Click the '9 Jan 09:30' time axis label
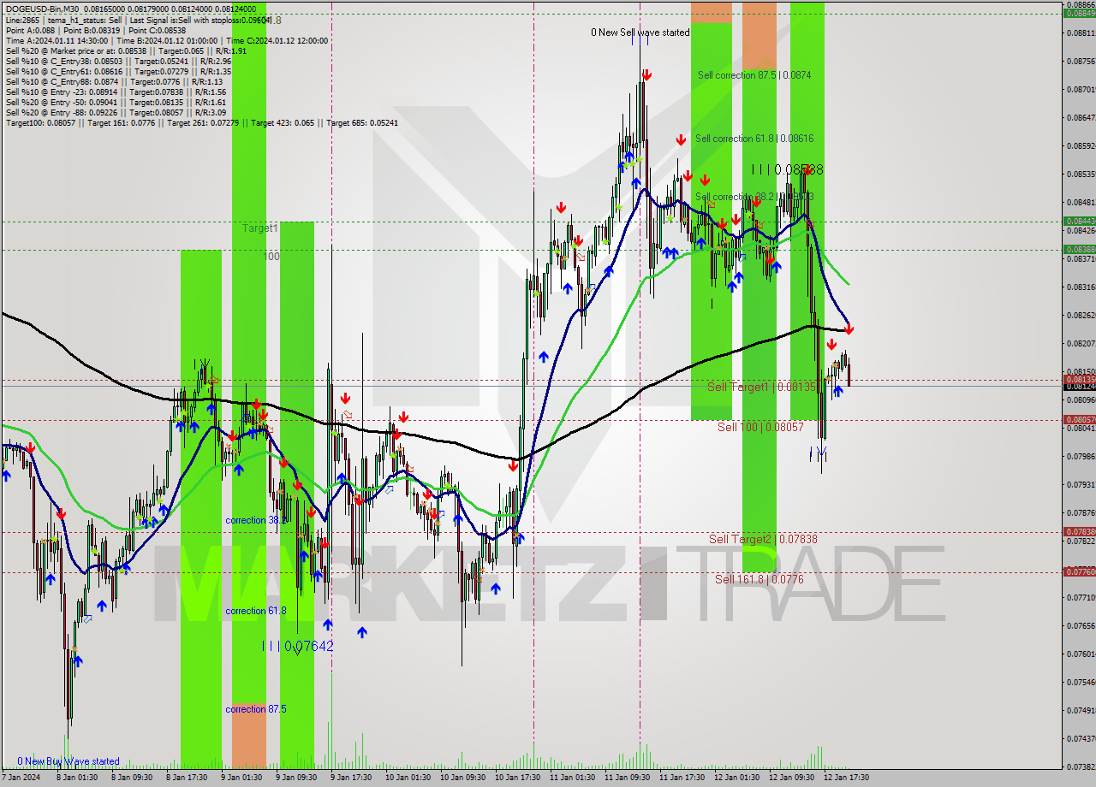This screenshot has width=1096, height=787. [297, 778]
